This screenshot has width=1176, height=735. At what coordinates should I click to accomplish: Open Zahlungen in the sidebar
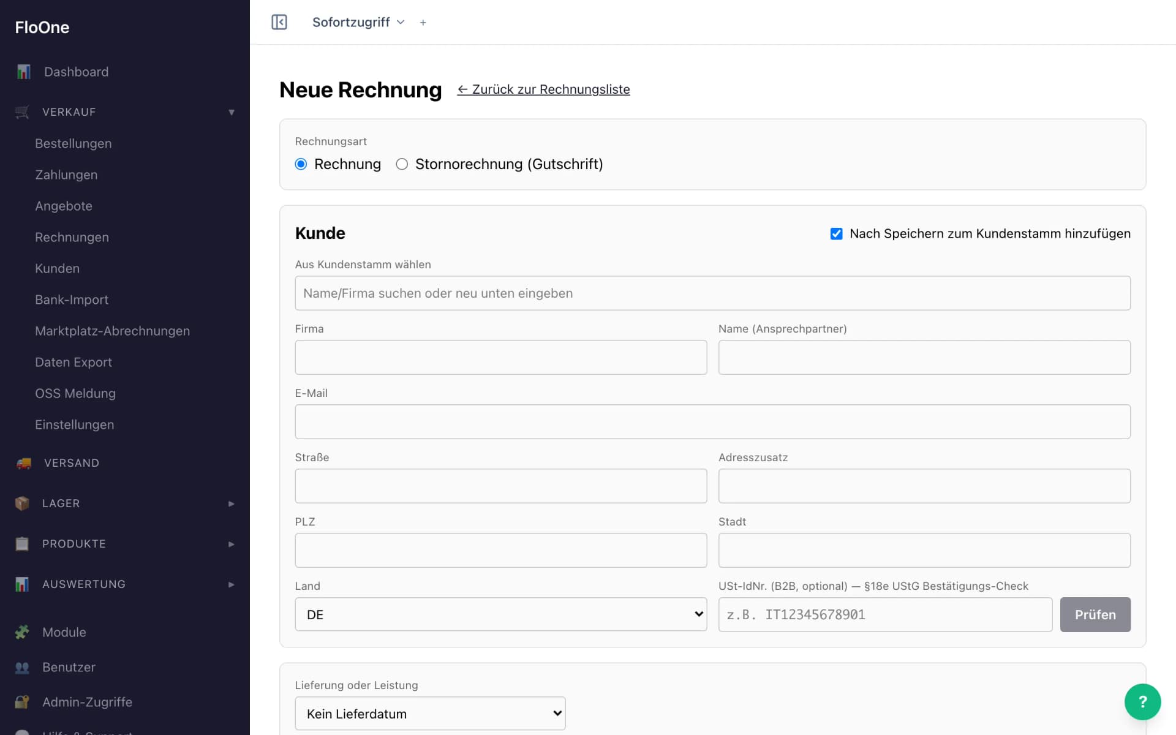tap(66, 175)
